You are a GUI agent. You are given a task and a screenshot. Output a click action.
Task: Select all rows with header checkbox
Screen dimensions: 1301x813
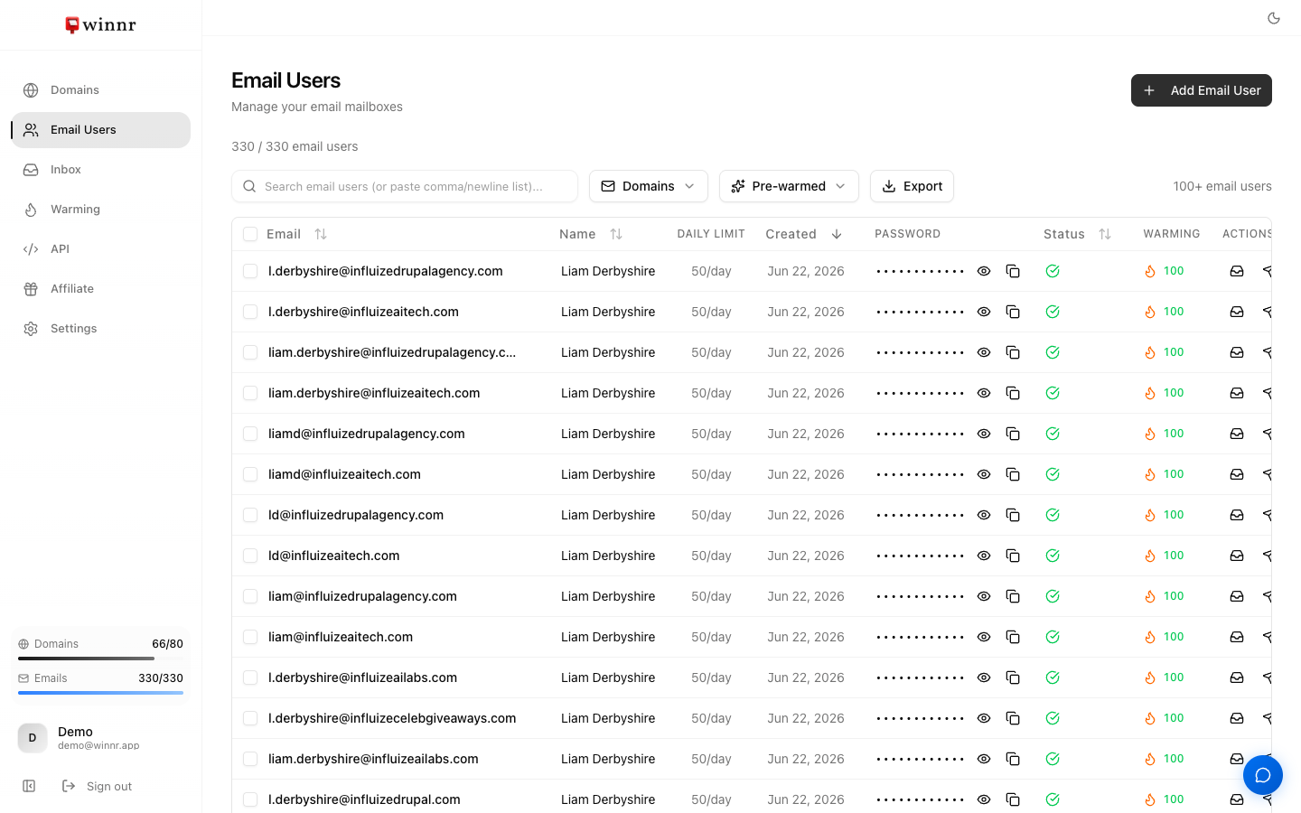250,234
